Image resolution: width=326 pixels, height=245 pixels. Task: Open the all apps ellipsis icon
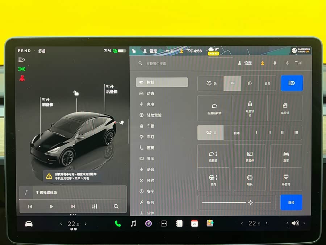click(164, 224)
